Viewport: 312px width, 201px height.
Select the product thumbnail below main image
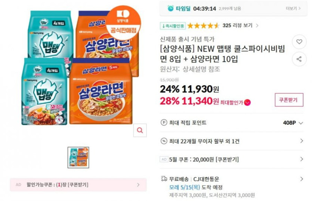[x=78, y=157]
